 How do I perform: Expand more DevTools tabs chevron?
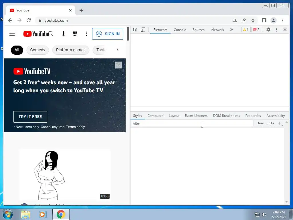[231, 30]
